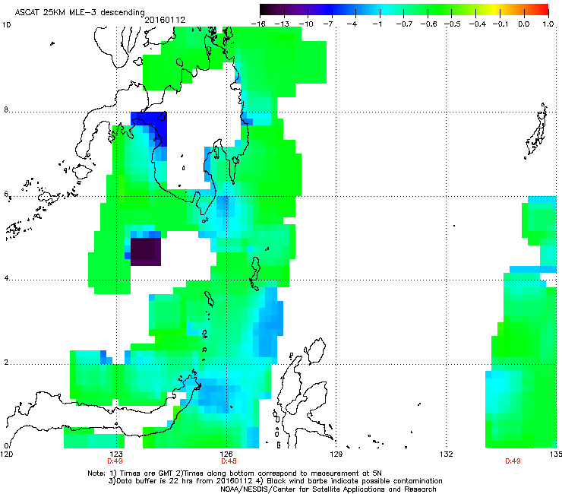
Task: Click the title 'ASCAT 25KM MLE-3 descending'
Action: tap(80, 12)
